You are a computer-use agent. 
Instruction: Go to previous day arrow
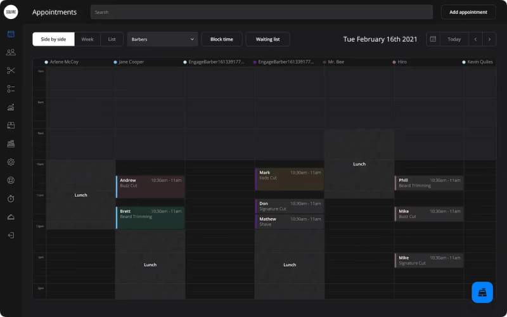pos(475,39)
